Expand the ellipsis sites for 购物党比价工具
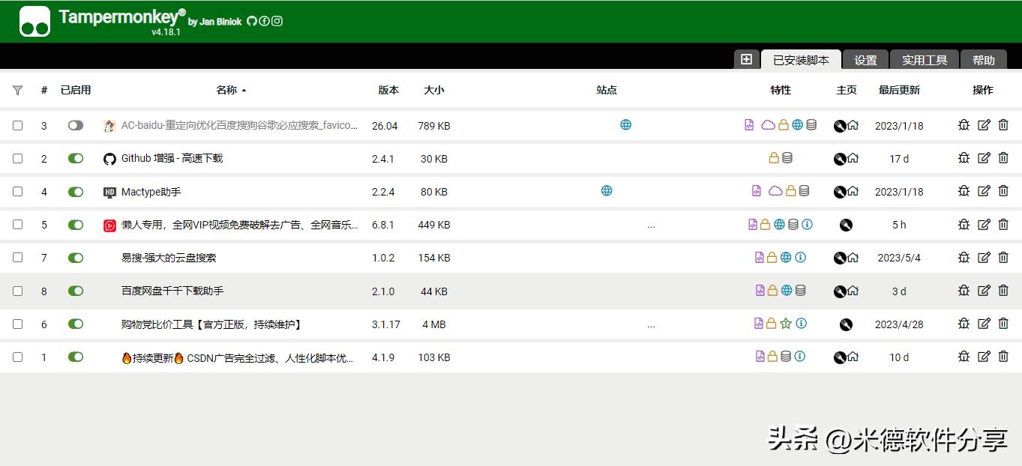 [651, 324]
